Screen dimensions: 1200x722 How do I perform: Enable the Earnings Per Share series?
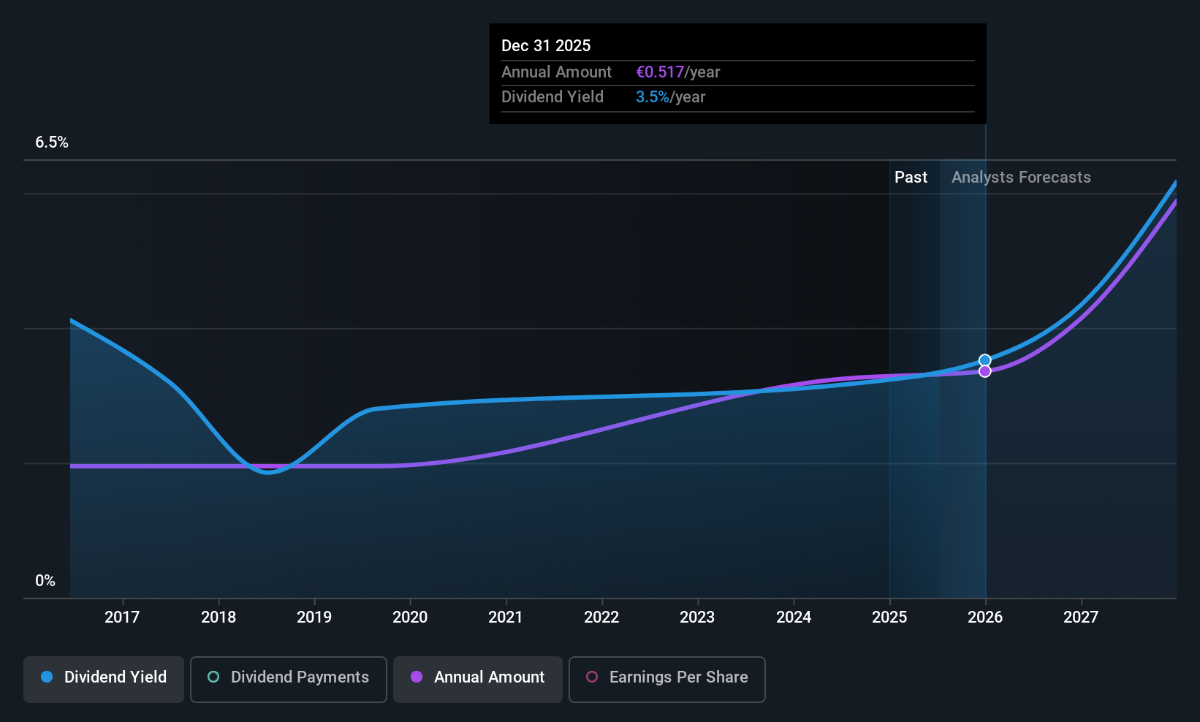(667, 679)
